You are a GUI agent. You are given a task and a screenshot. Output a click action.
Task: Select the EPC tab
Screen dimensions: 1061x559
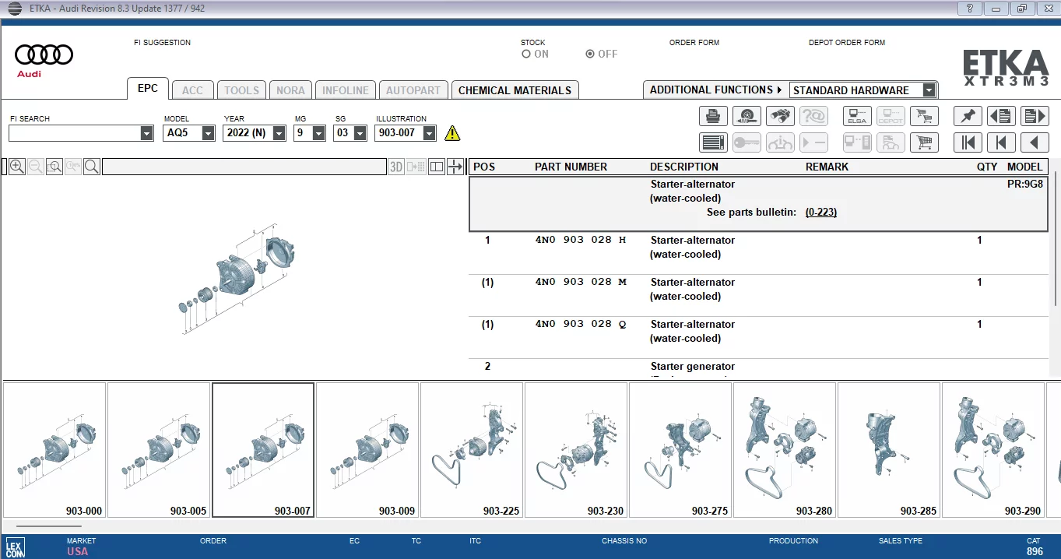click(x=148, y=89)
